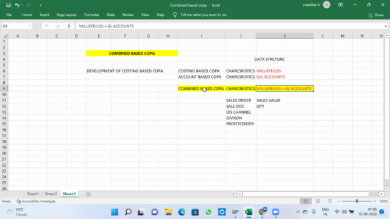Switch to Page Break Preview icon
The width and height of the screenshot is (390, 219).
[x=330, y=201]
